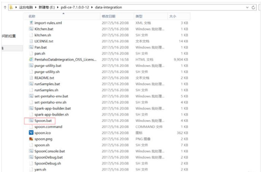The image size is (261, 172).
Task: Select the file name PentahoDataIntegration_OSS_Licens...
Action: tap(65, 60)
